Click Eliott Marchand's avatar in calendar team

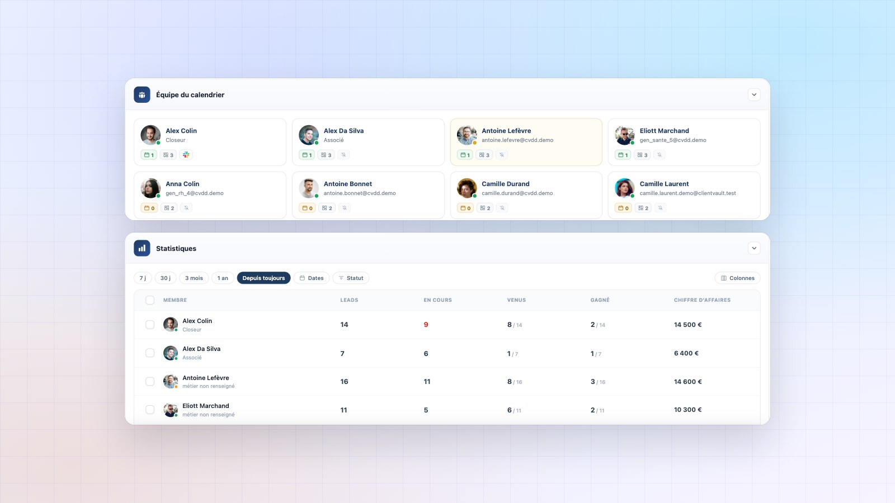pyautogui.click(x=624, y=135)
